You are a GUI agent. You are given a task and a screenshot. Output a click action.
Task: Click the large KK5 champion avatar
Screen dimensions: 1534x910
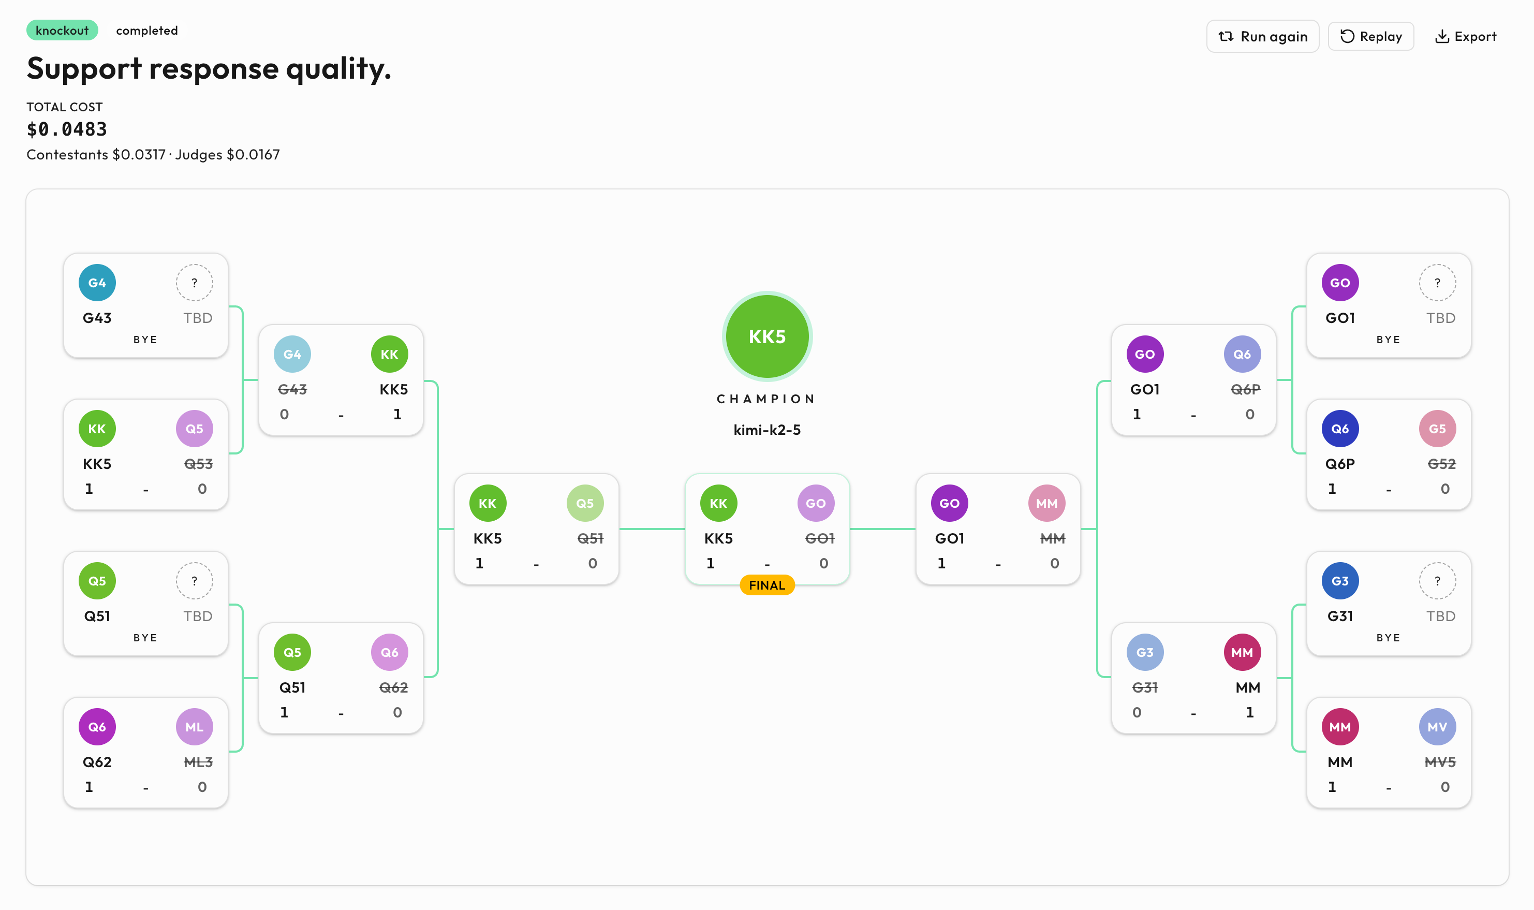(766, 336)
